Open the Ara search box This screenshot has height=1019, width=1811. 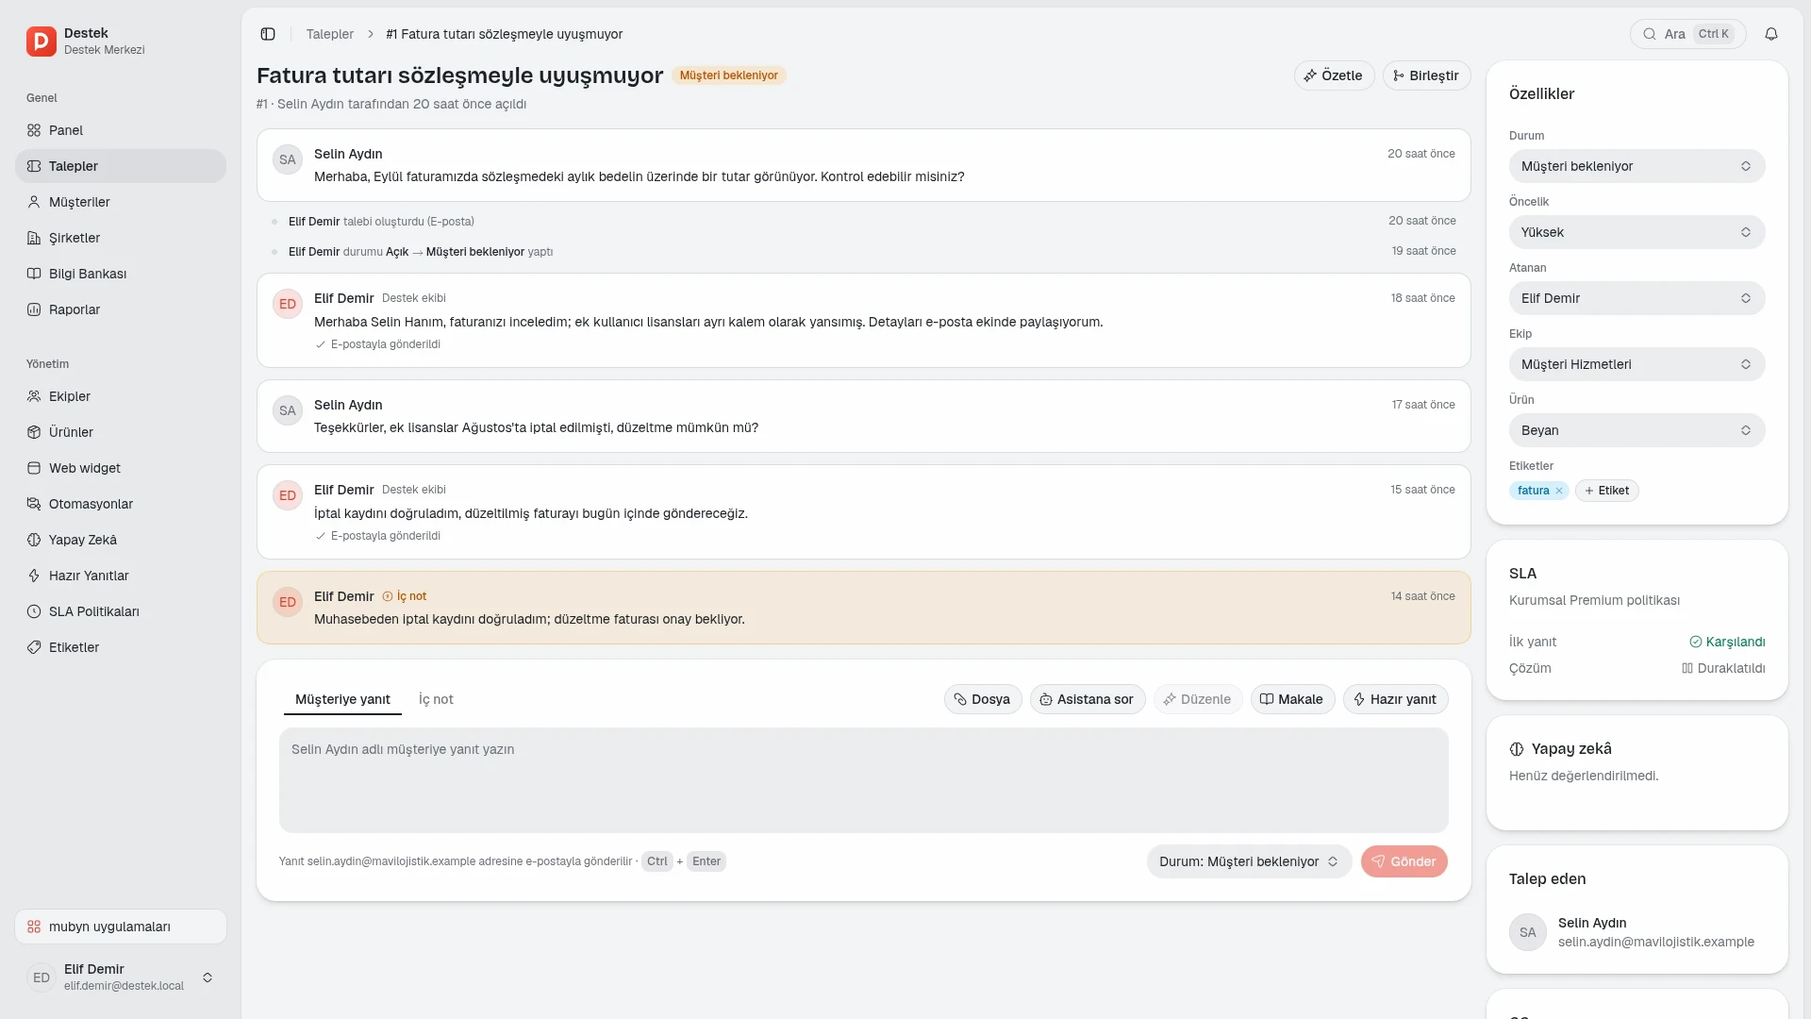(1687, 34)
